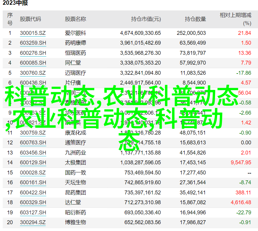Click market value 735,397,161.52
Viewport: 258px width, 231px height.
tap(143, 193)
